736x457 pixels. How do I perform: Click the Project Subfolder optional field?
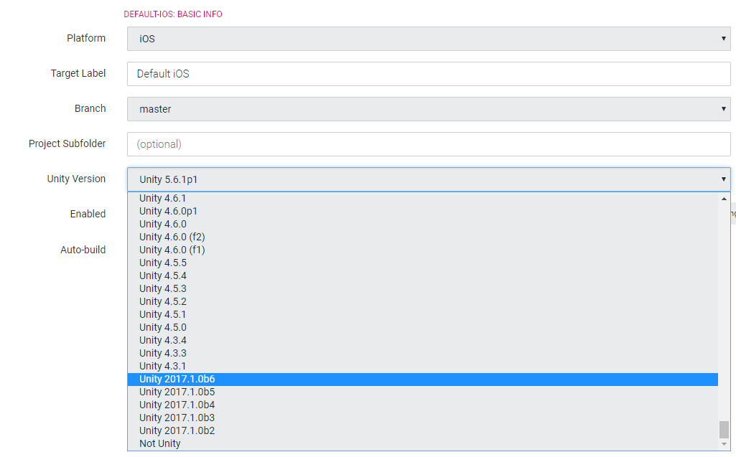[x=429, y=144]
